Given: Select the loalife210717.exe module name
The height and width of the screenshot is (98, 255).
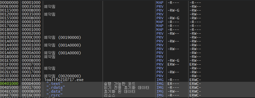Looking at the screenshot, I should (64, 80).
